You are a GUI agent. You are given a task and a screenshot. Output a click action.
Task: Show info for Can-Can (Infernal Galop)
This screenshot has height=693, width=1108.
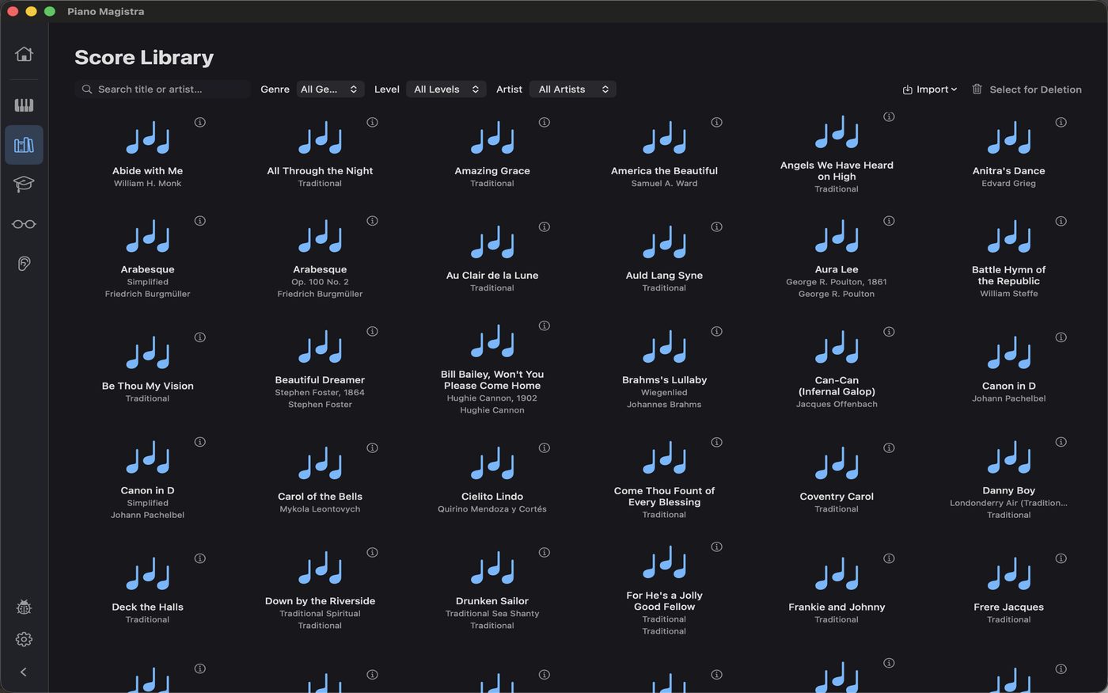889,331
